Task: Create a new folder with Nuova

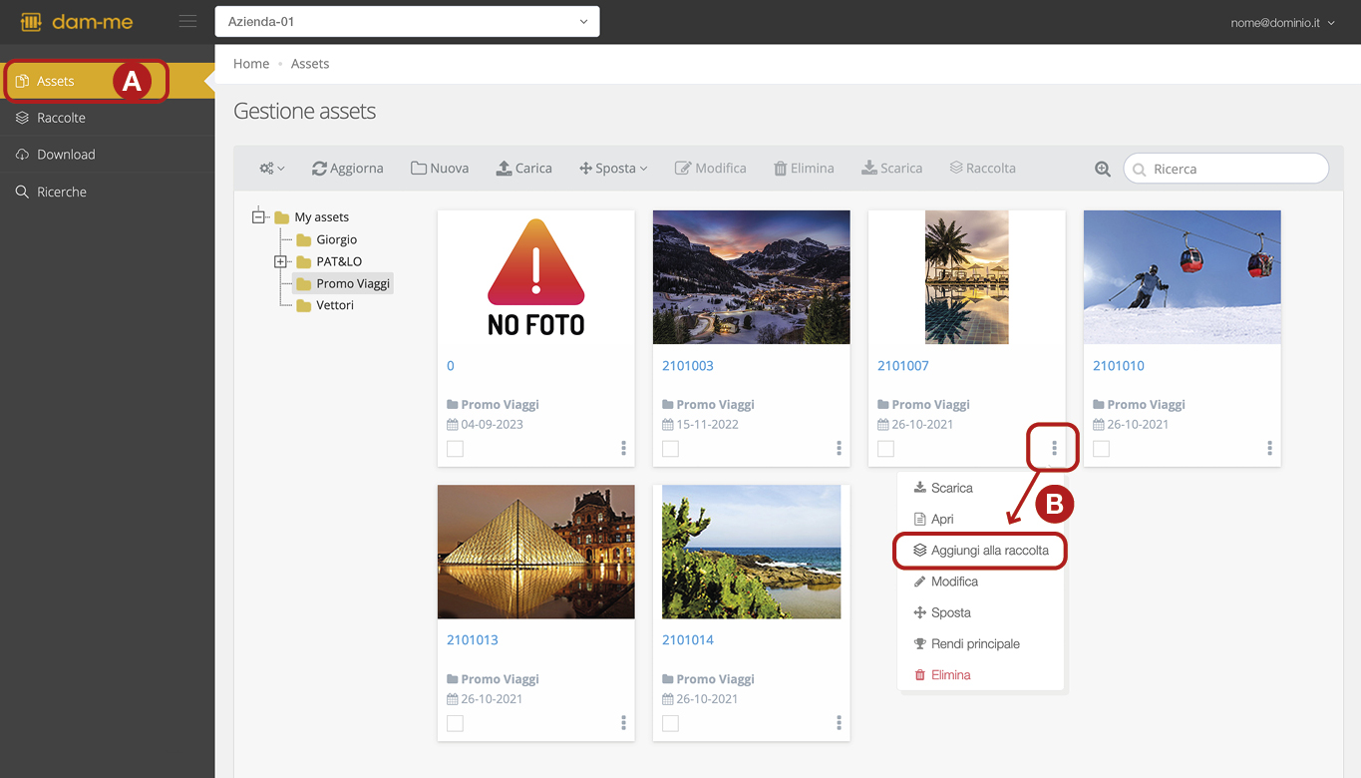Action: pos(440,169)
